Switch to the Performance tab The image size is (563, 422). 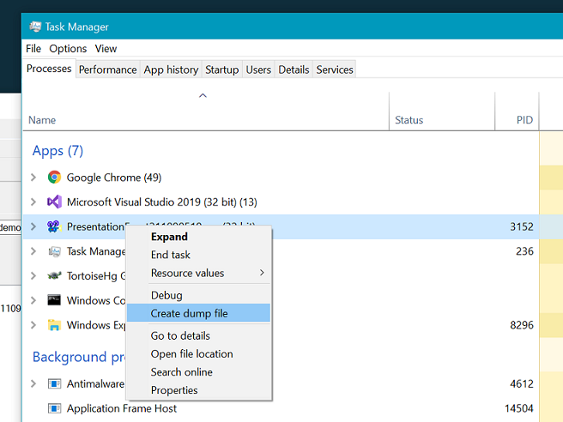pos(108,69)
